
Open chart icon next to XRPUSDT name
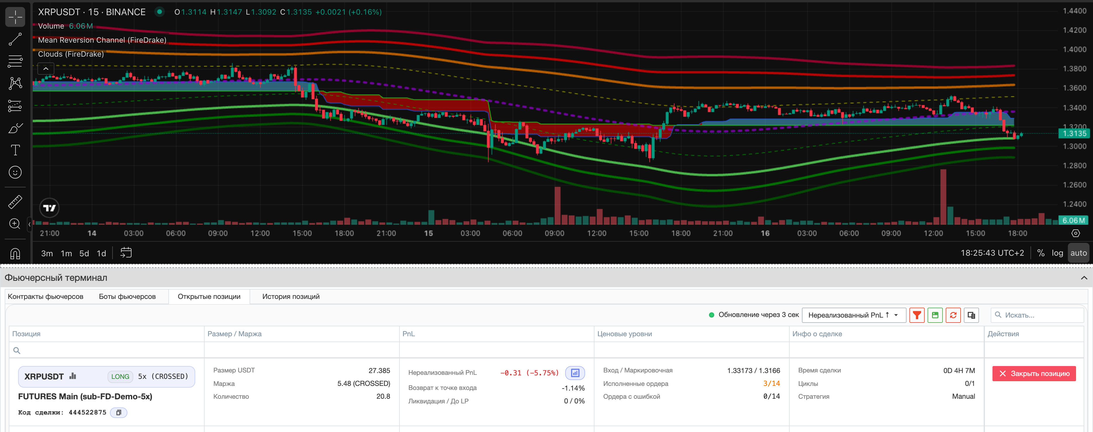[x=72, y=376]
